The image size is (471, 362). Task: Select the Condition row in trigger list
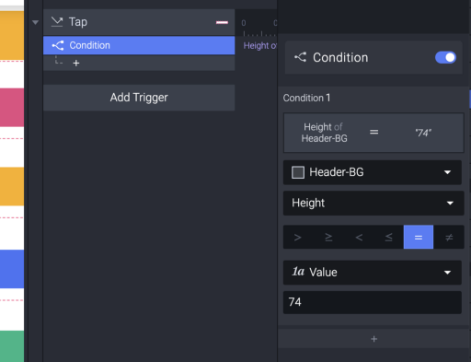coord(139,45)
